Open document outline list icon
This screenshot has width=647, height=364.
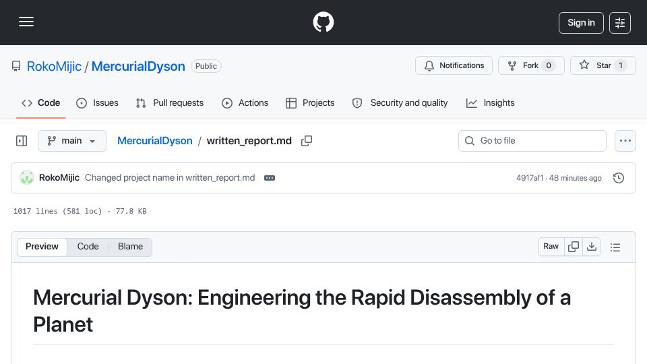[x=615, y=247]
